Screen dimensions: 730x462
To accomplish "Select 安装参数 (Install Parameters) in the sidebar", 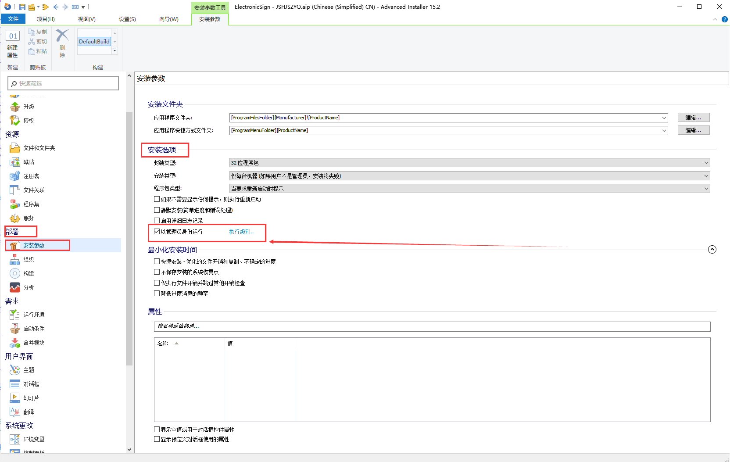I will tap(34, 245).
